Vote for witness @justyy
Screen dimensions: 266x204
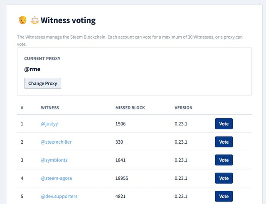coord(224,124)
